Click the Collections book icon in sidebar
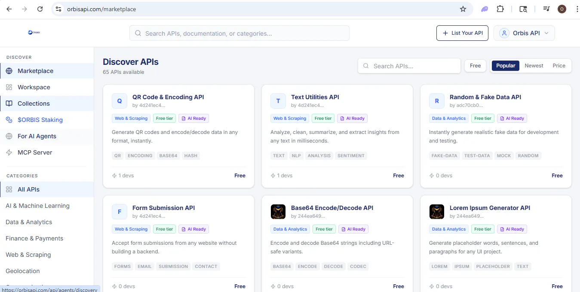Screen dimensions: 580x292 coord(9,103)
